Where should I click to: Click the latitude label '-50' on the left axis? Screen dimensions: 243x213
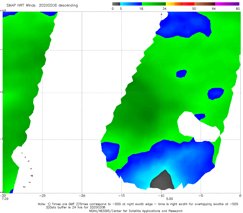pyautogui.click(x=3, y=92)
